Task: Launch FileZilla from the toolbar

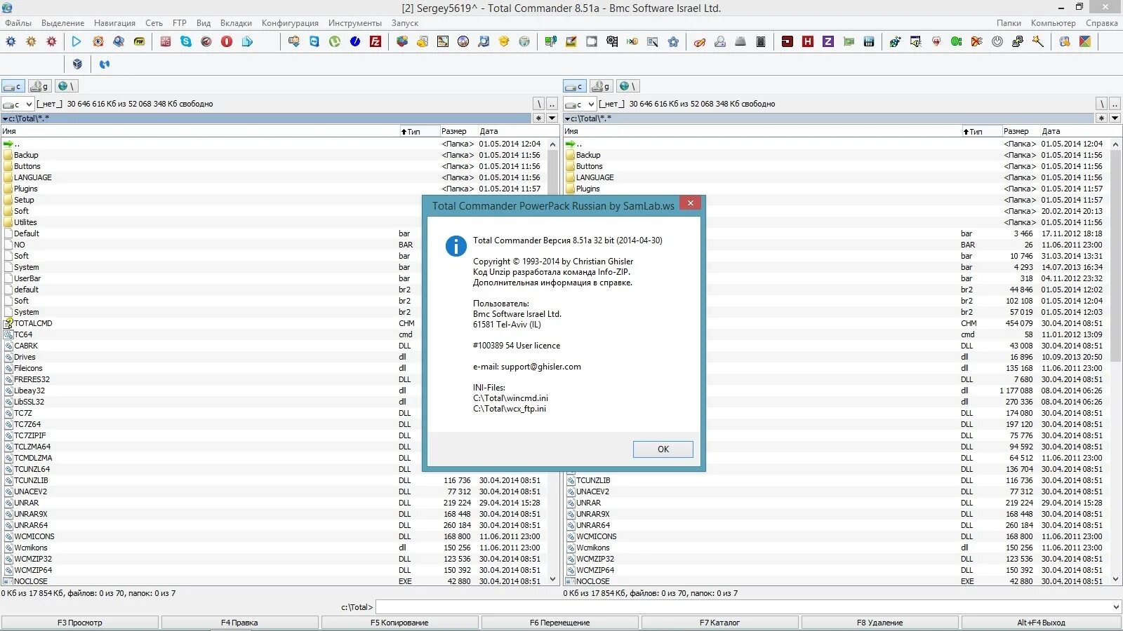Action: [x=376, y=42]
